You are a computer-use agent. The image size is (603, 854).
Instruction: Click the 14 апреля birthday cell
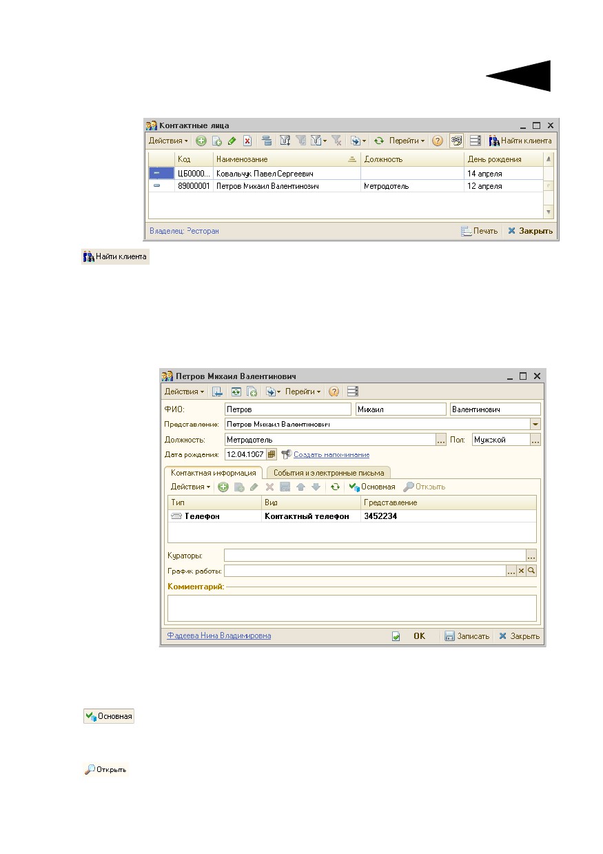503,174
